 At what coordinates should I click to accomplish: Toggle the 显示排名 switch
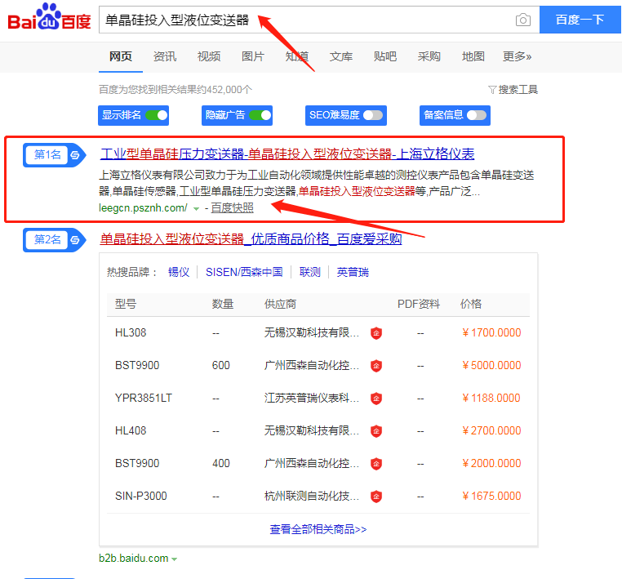[x=156, y=115]
